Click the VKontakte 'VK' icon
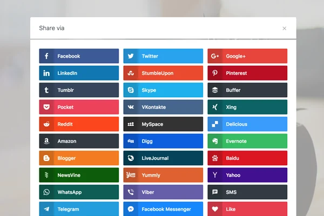Screen dimensions: 324x216 131,107
